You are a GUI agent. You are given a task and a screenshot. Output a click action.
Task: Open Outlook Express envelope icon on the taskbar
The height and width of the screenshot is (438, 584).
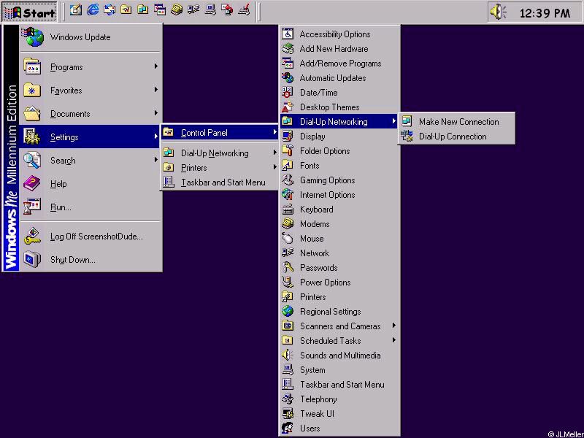[109, 10]
